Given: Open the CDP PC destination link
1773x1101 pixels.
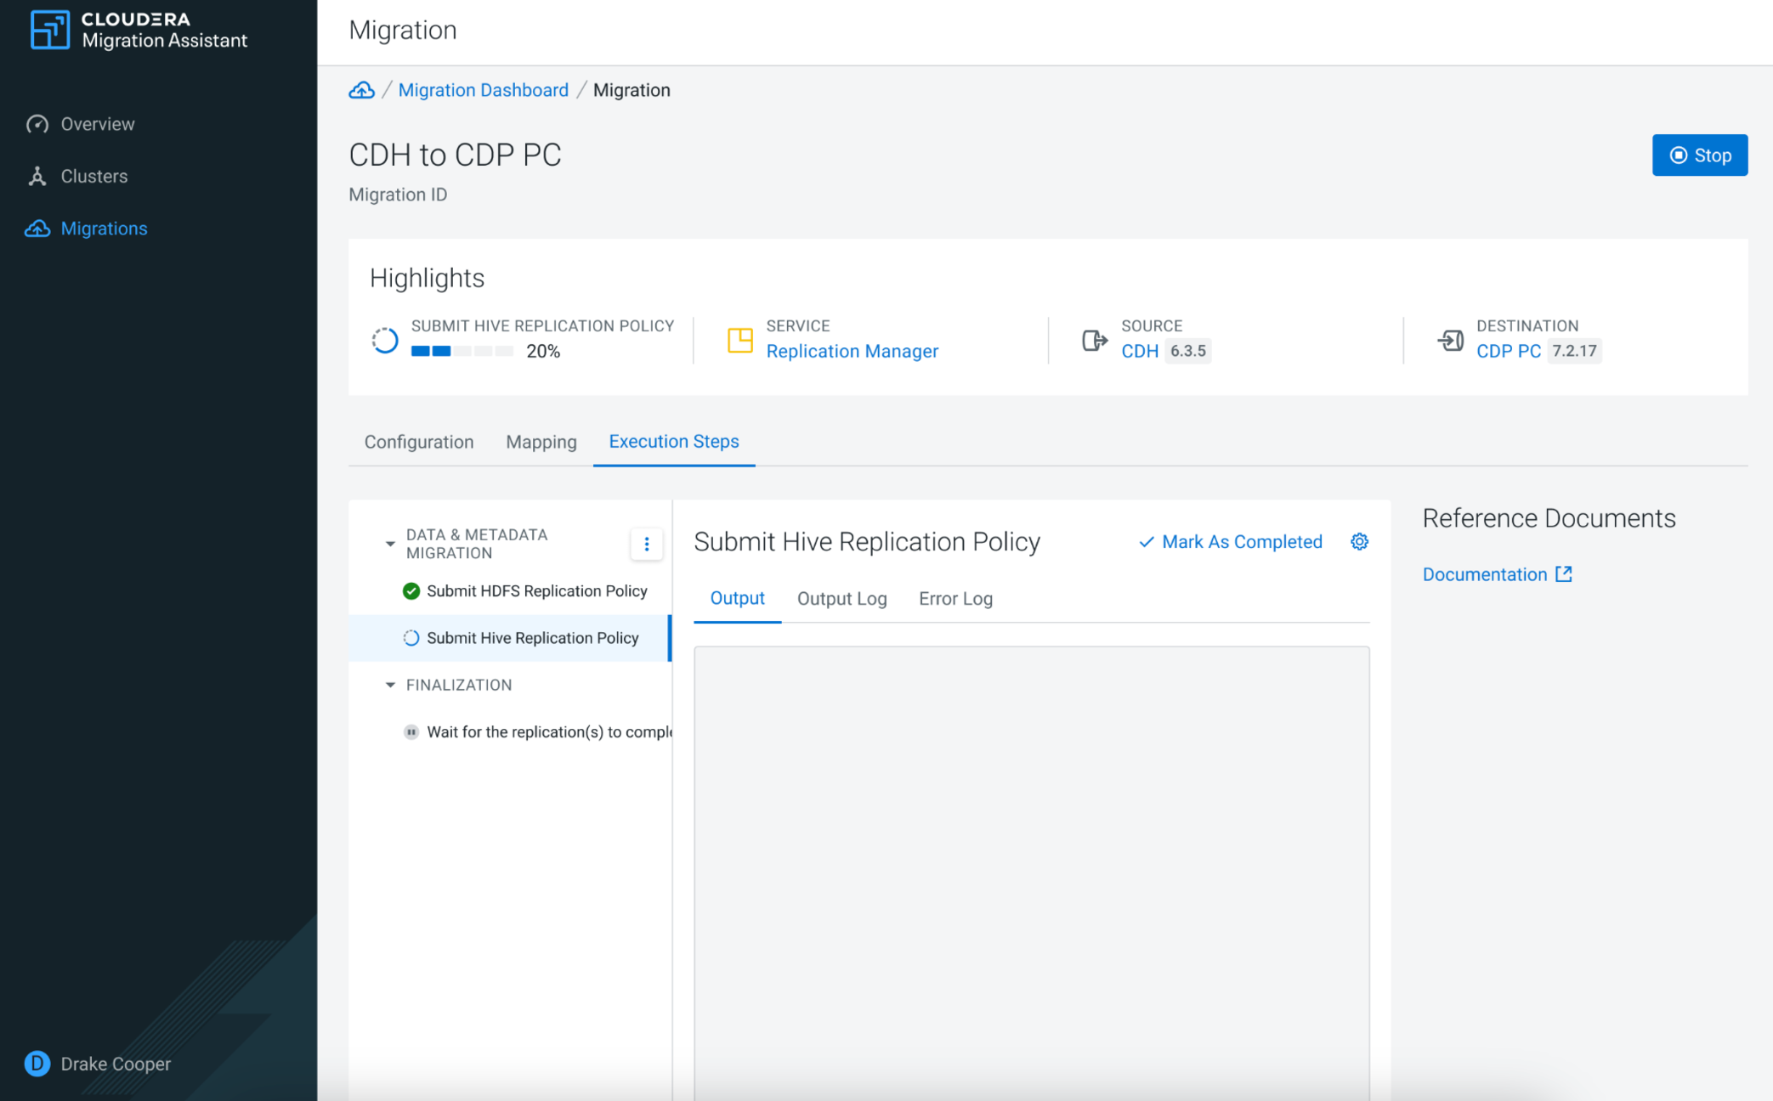Looking at the screenshot, I should (1508, 351).
